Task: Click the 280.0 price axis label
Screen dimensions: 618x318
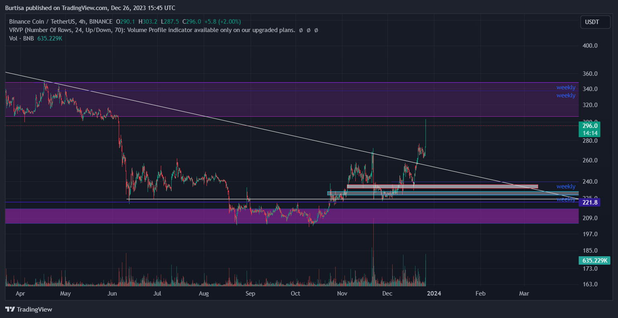Action: [590, 141]
